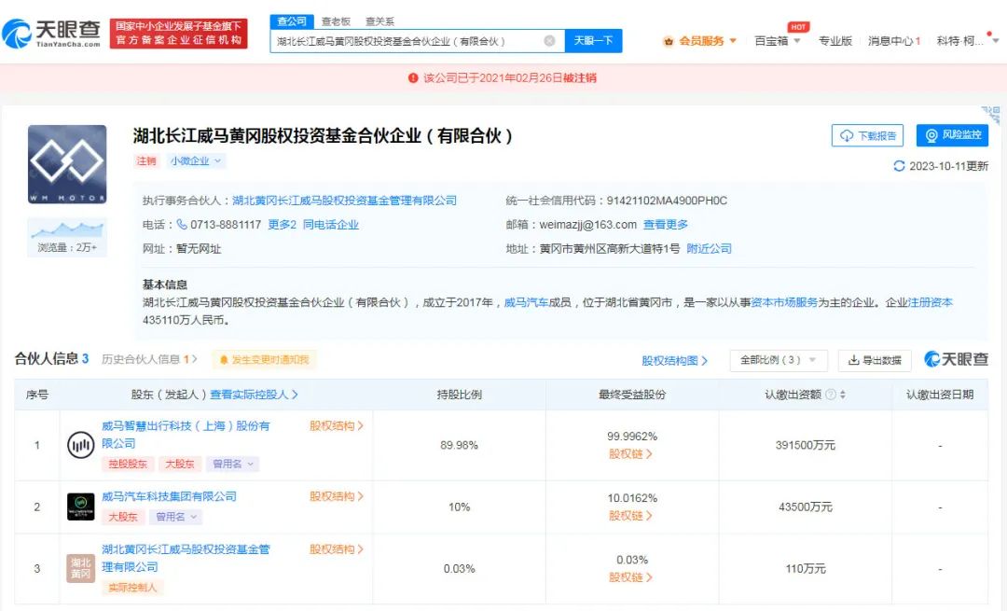Open shareholder 威马智慧出行科技（上海）股份有限公司
Viewport: 1007px width, 611px height.
click(x=186, y=435)
